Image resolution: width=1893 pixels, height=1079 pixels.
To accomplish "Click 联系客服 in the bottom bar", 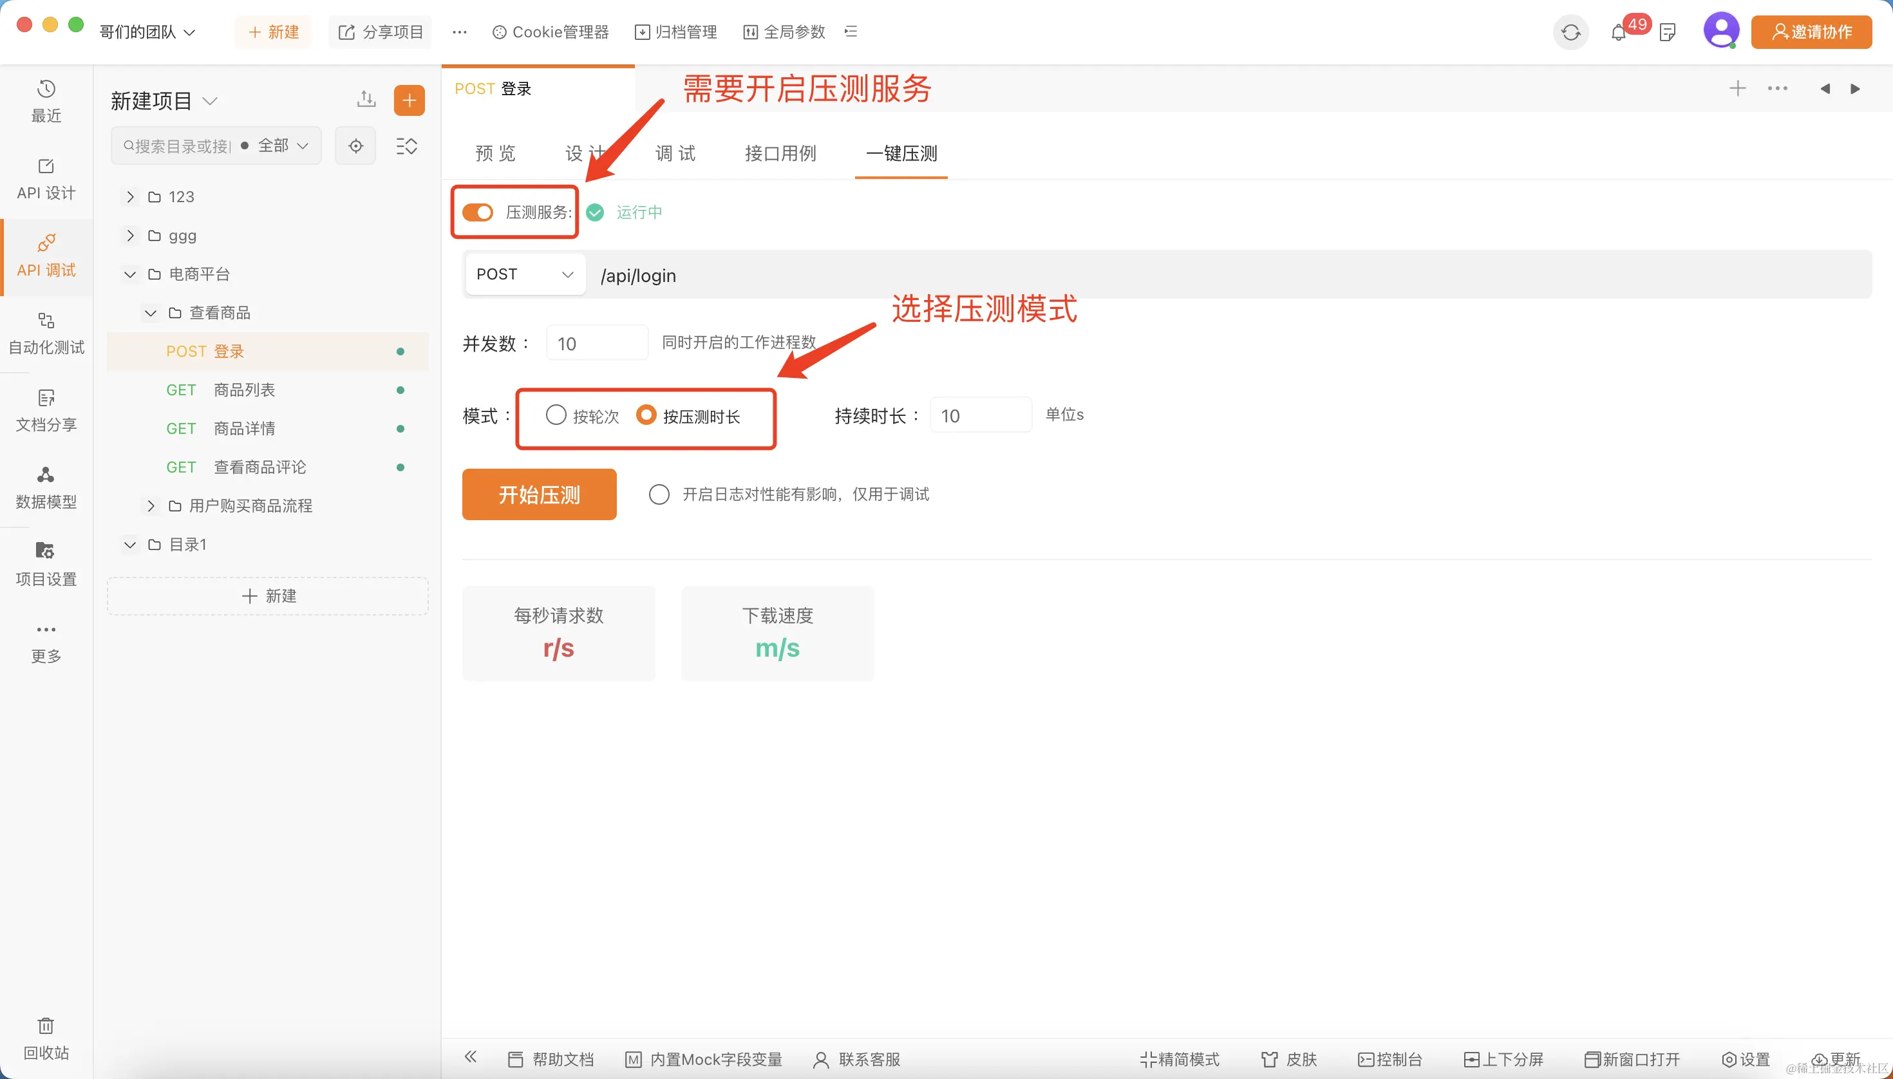I will coord(857,1059).
